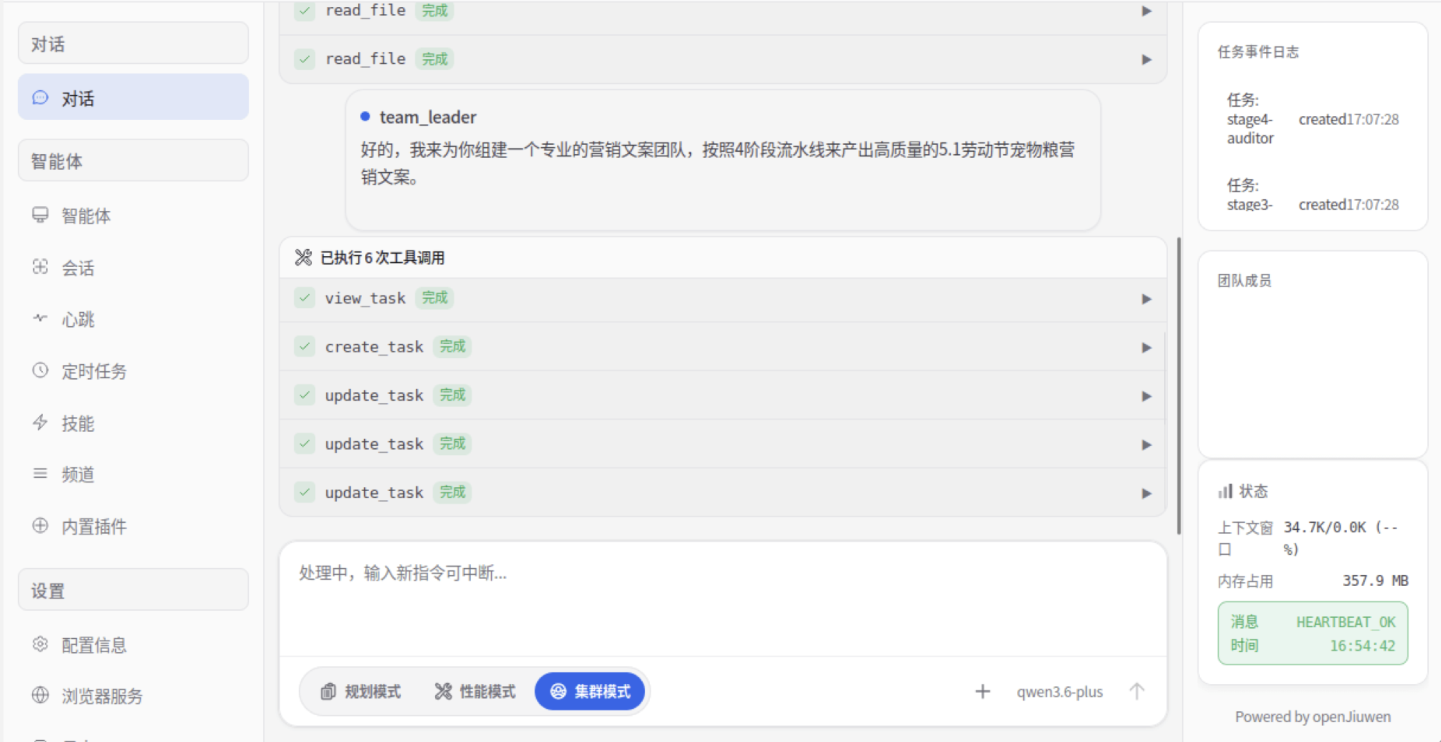Image resolution: width=1441 pixels, height=742 pixels.
Task: Click the HEARTBEAT_OK status box
Action: pos(1313,633)
